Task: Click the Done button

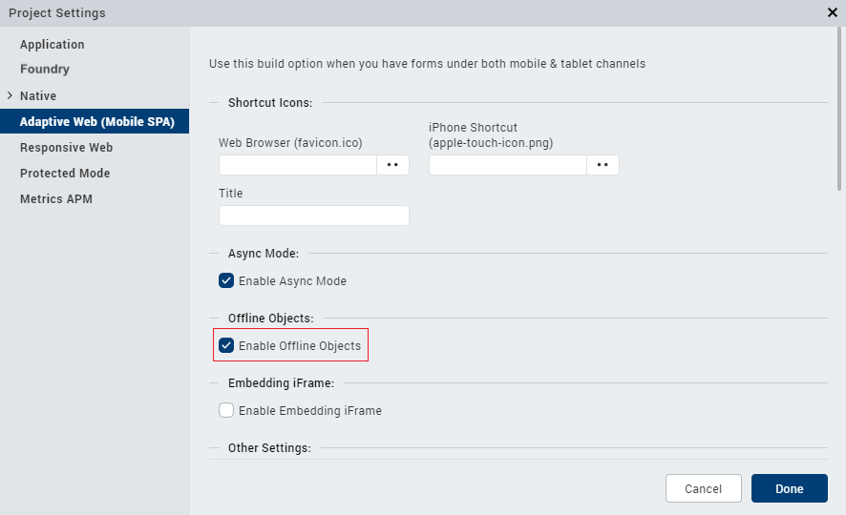Action: click(789, 488)
